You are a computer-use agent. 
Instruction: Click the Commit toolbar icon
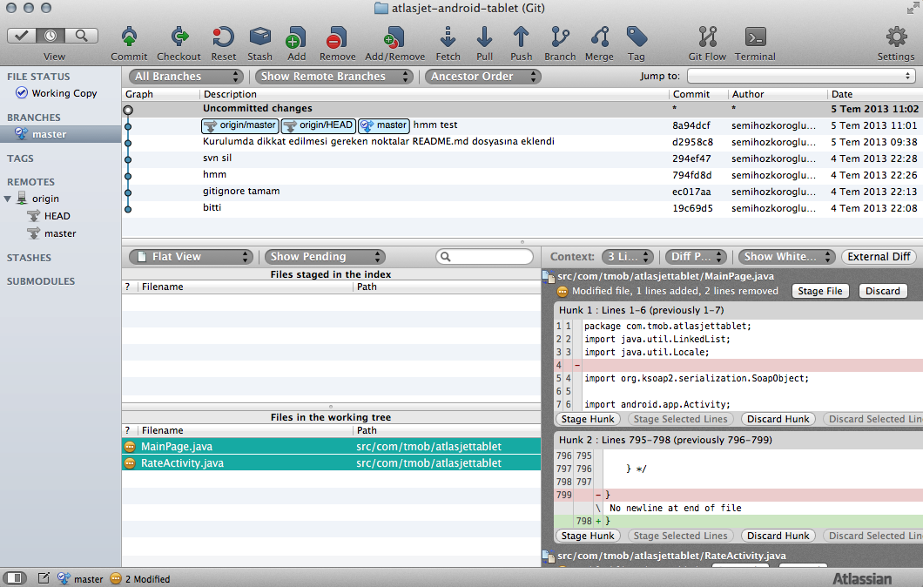pos(129,37)
